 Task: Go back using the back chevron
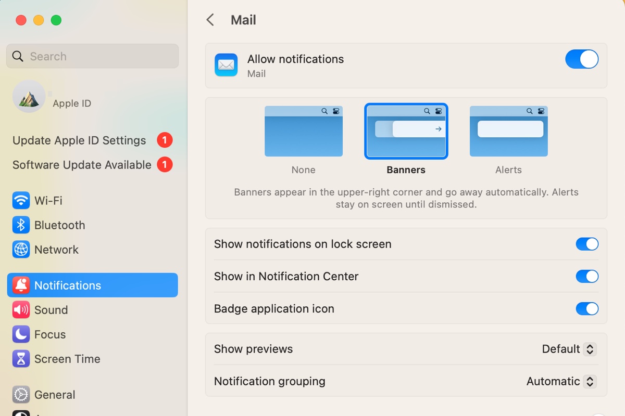tap(210, 19)
